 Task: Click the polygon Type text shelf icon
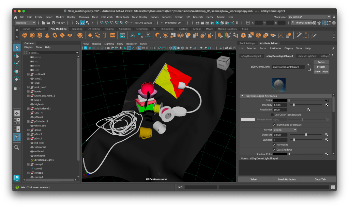(x=105, y=35)
